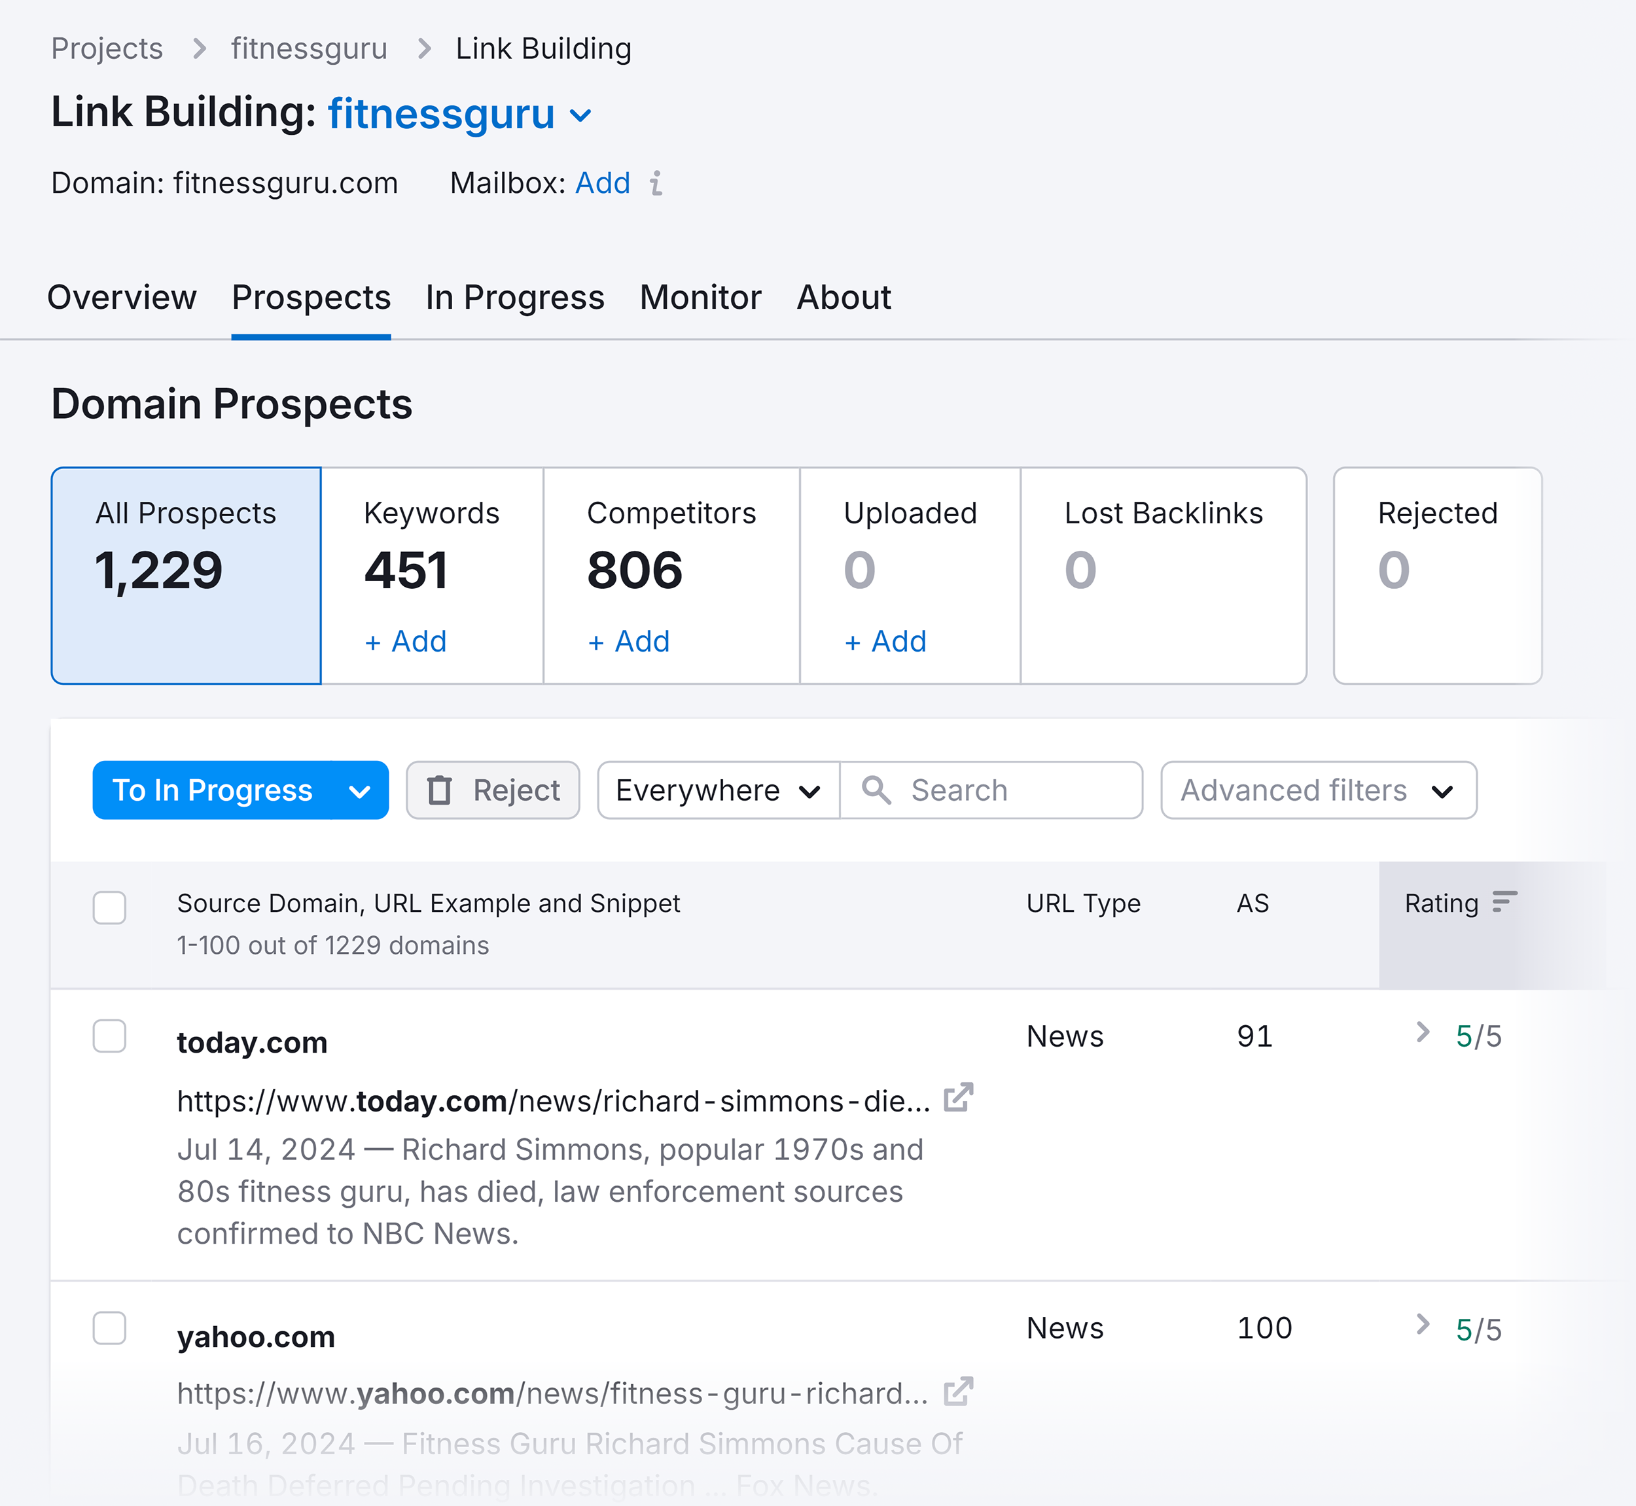Click 'Domain: fitnessguru.com' text

[x=224, y=183]
